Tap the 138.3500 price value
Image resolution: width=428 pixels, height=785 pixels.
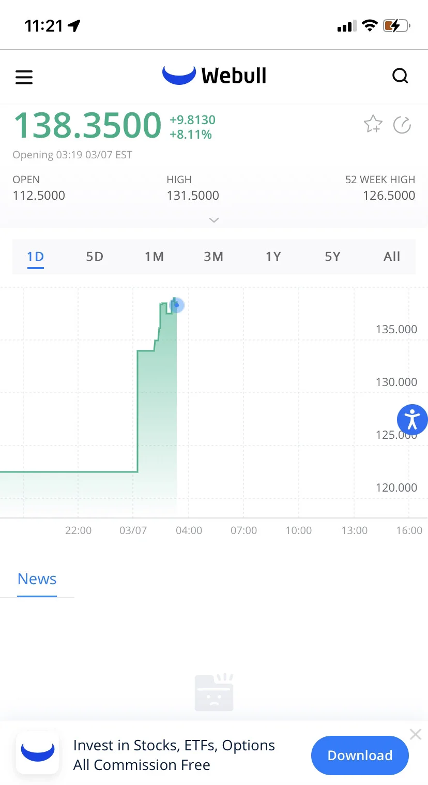click(x=87, y=125)
